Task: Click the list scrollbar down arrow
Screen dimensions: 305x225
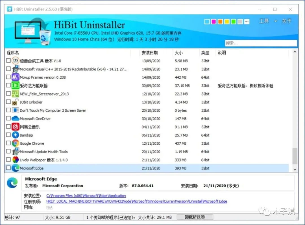Action: click(295, 169)
